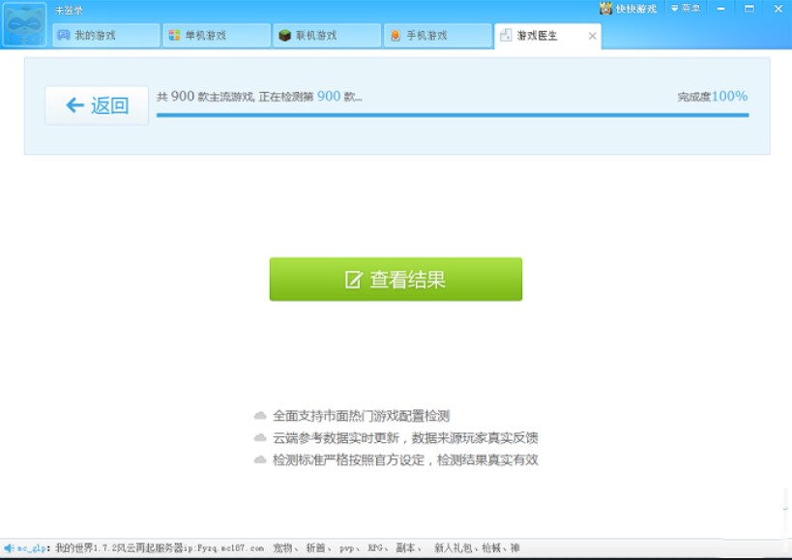Click the 未登录 login text
The image size is (792, 560).
pyautogui.click(x=69, y=10)
